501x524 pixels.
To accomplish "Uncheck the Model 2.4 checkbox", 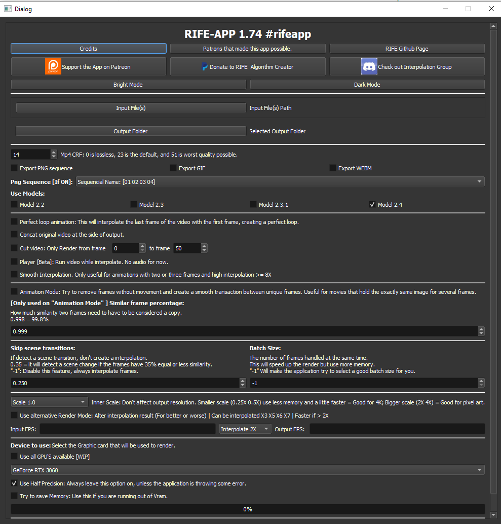I will click(372, 204).
